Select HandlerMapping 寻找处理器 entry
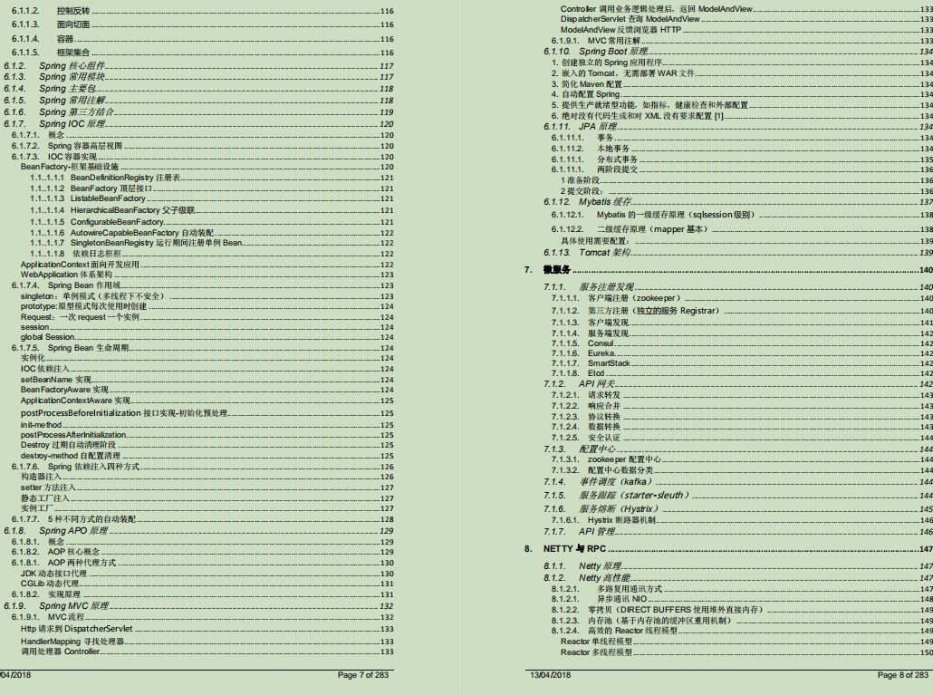 (207, 642)
